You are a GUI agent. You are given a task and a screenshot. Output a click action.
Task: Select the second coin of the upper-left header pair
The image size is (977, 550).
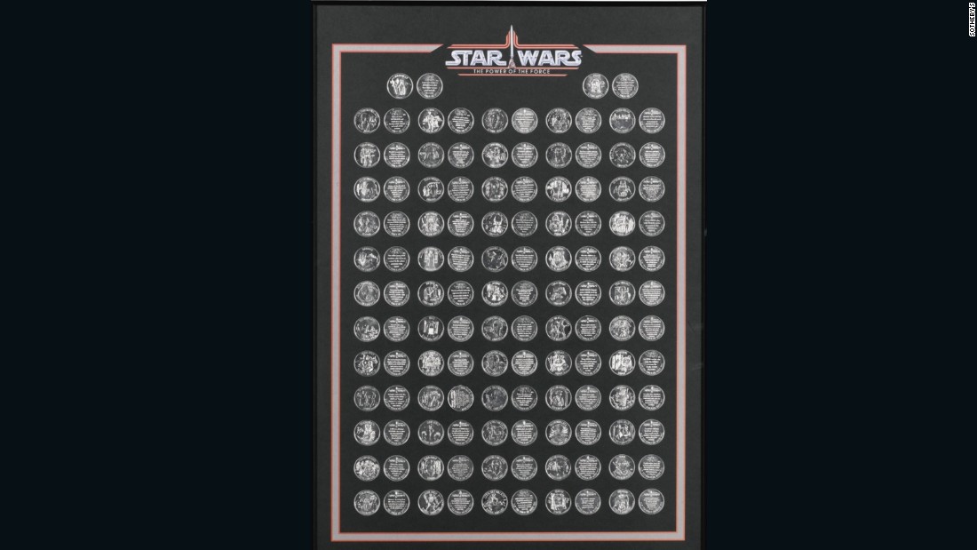(x=429, y=86)
